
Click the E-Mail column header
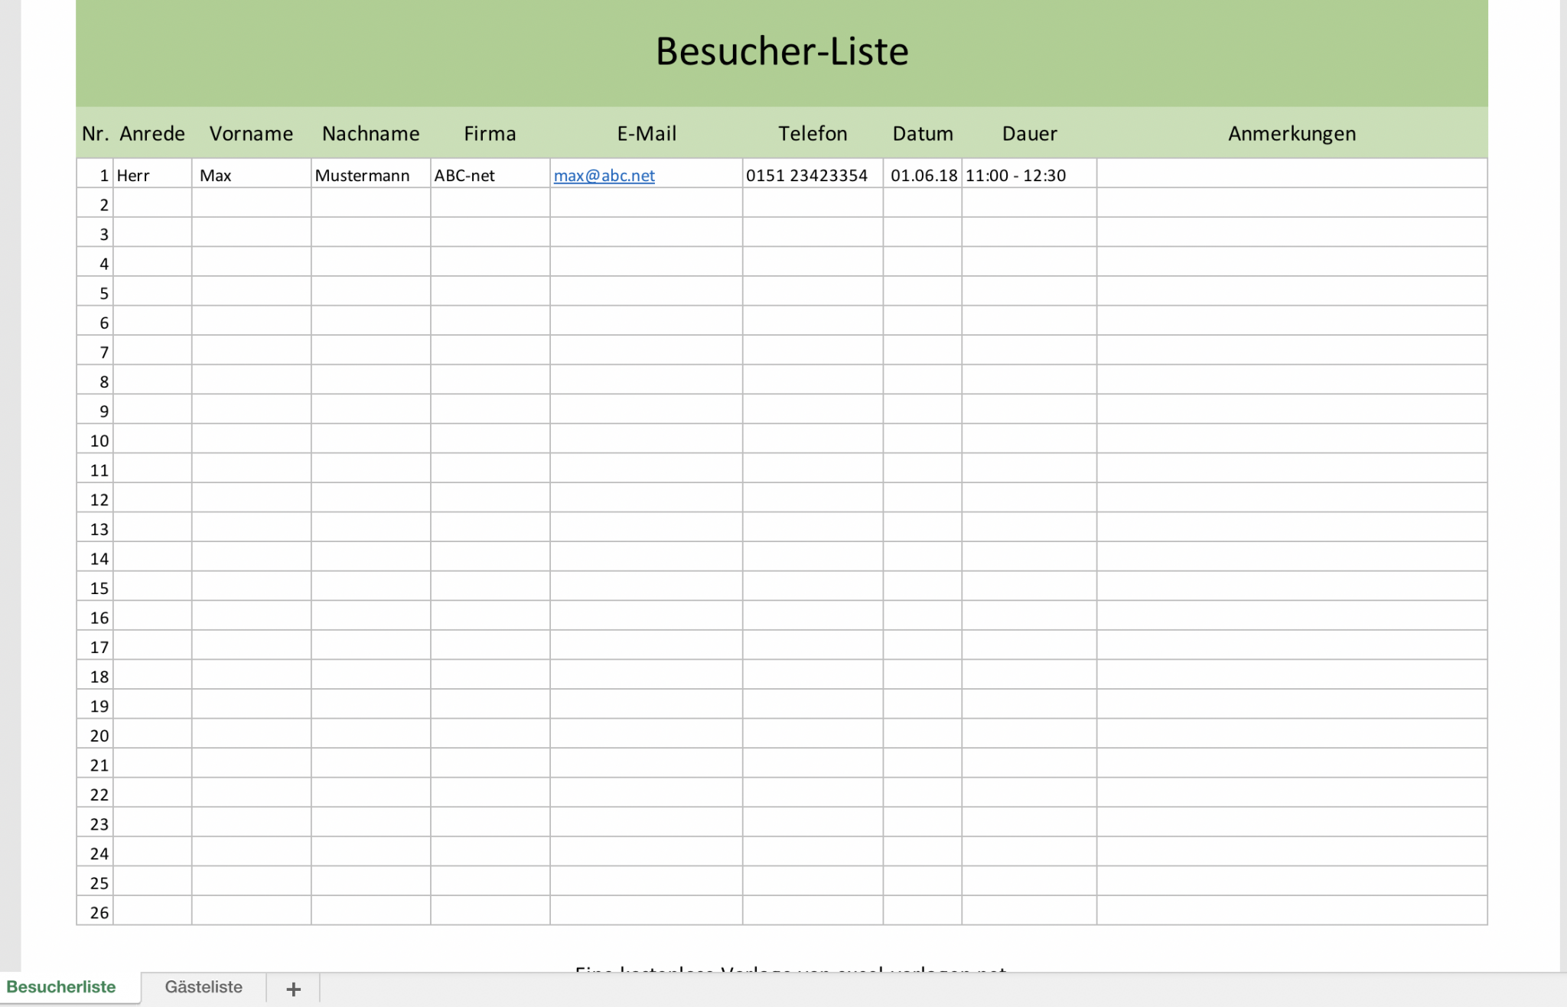pos(646,133)
